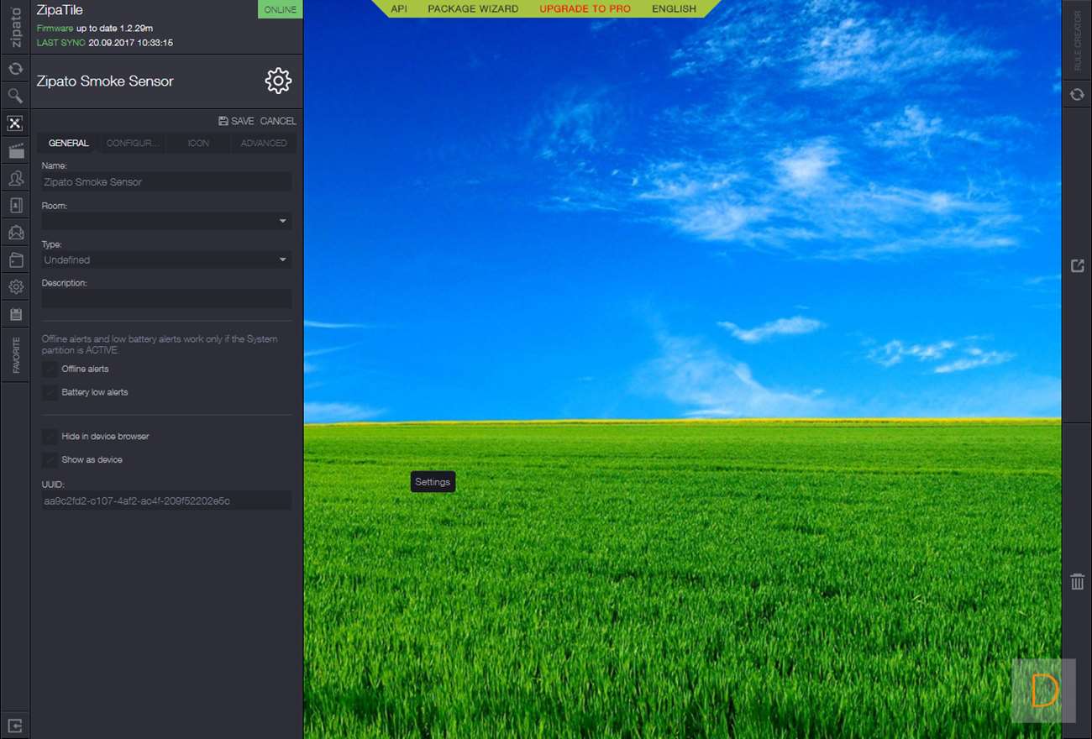Screen dimensions: 1092x739
Task: Switch to the ADVANCED tab
Action: 264,144
